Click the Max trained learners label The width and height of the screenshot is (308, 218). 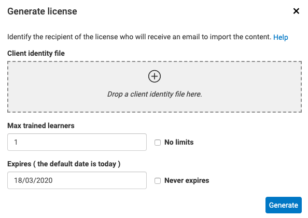[41, 126]
